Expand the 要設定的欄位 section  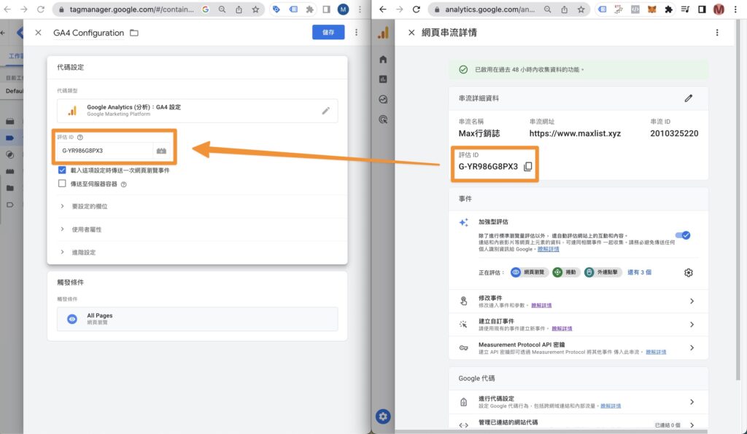tap(197, 206)
